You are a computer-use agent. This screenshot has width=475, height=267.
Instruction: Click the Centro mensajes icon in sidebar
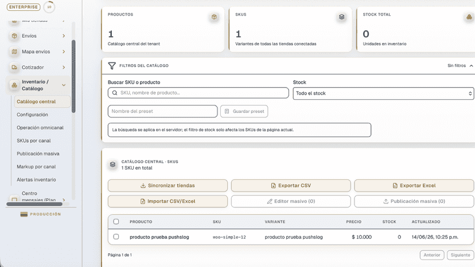pyautogui.click(x=14, y=200)
